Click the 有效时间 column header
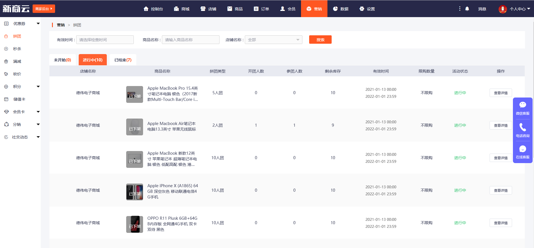534x248 pixels. (x=381, y=71)
